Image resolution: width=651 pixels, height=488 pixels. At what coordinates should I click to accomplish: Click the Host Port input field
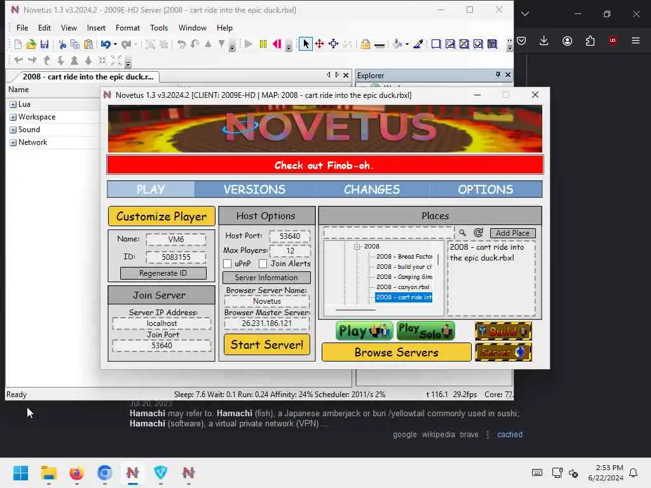click(290, 236)
